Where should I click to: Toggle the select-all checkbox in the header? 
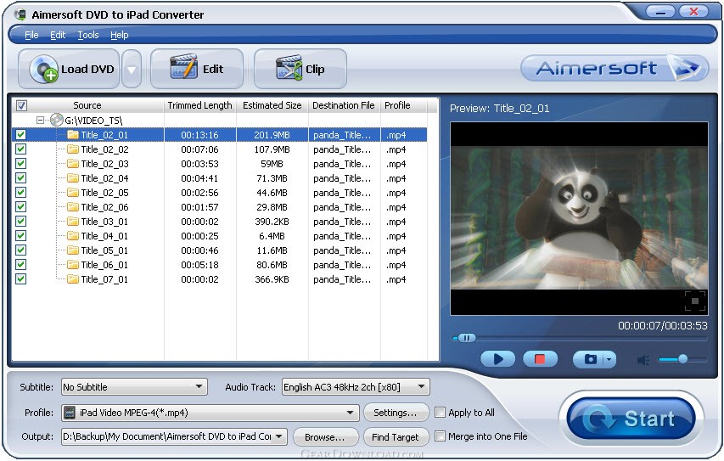pos(21,105)
